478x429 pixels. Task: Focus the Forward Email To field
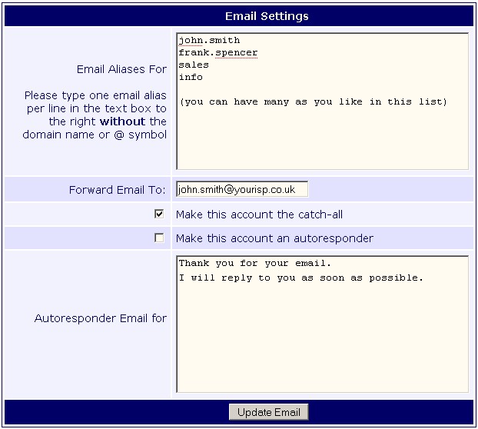click(241, 189)
